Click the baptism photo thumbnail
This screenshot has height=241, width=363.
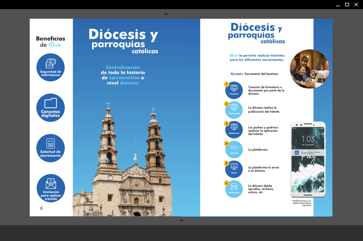point(309,69)
